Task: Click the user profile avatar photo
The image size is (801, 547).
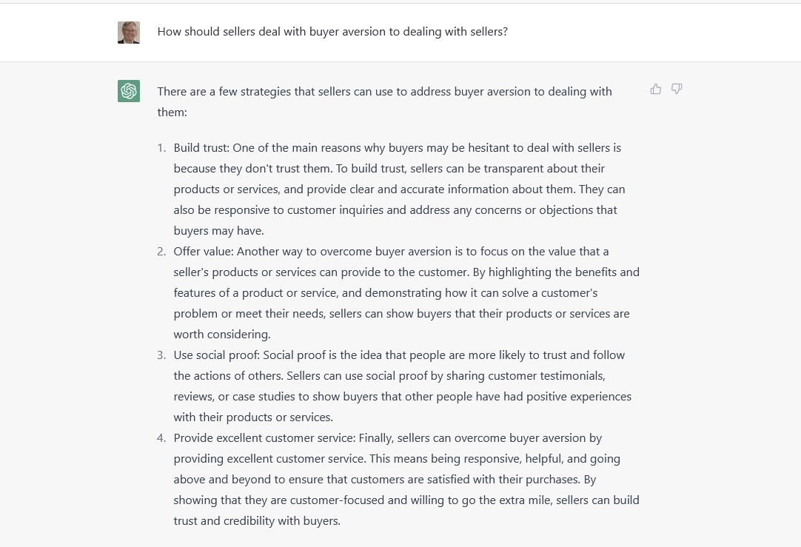Action: (x=129, y=33)
